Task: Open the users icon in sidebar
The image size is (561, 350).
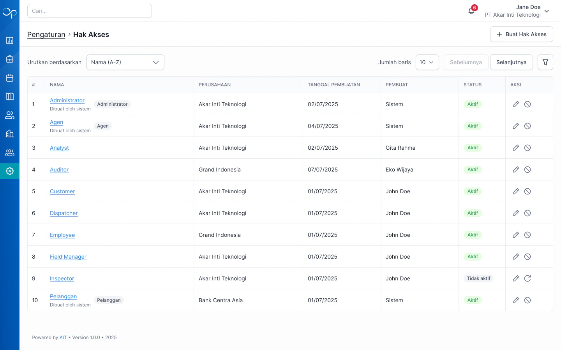Action: click(10, 115)
